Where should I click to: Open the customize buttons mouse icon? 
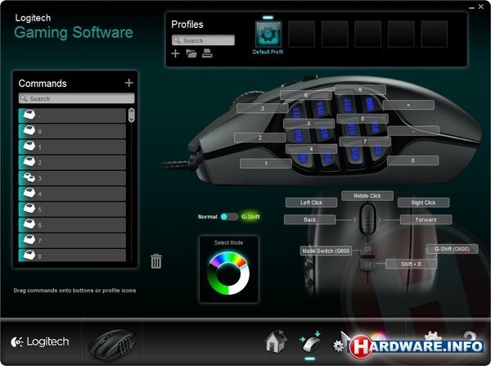pos(310,342)
